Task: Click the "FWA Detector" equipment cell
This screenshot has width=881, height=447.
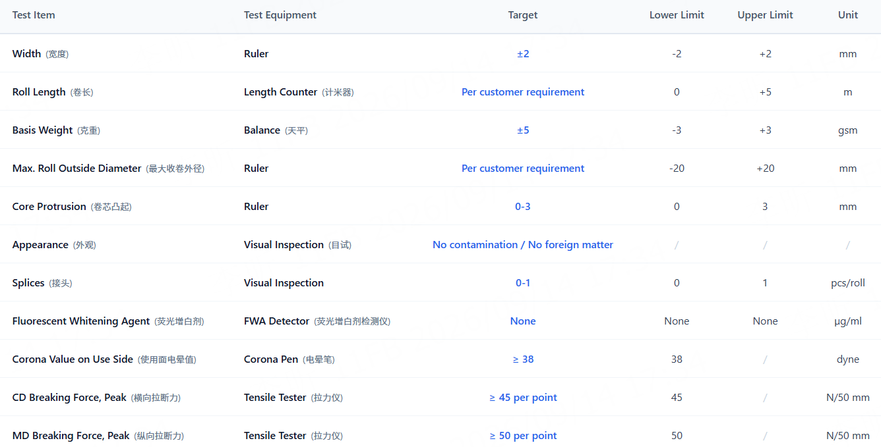Action: pyautogui.click(x=317, y=321)
